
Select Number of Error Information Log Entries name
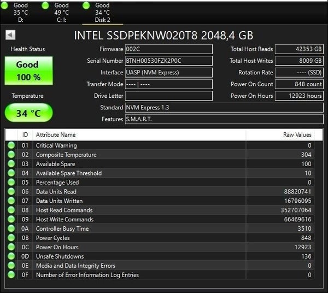pyautogui.click(x=87, y=275)
